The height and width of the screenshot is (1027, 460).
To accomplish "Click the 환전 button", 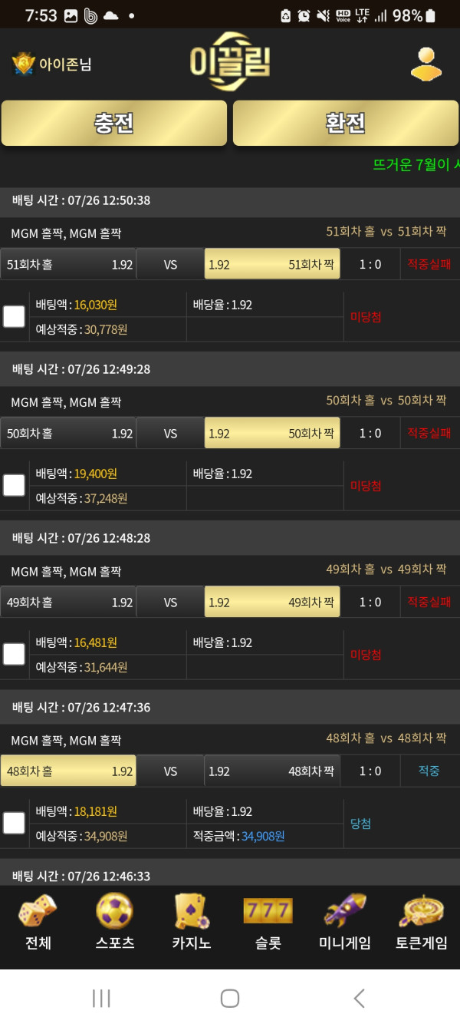I will (x=346, y=123).
